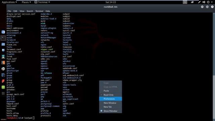Minimize the terminal window
The image size is (215, 121).
(202, 7)
